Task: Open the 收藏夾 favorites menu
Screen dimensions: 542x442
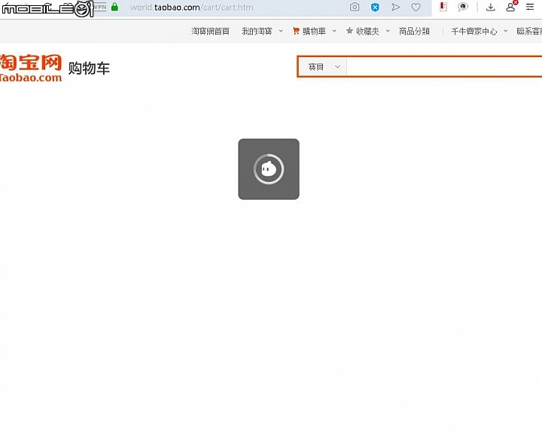Action: click(x=367, y=32)
